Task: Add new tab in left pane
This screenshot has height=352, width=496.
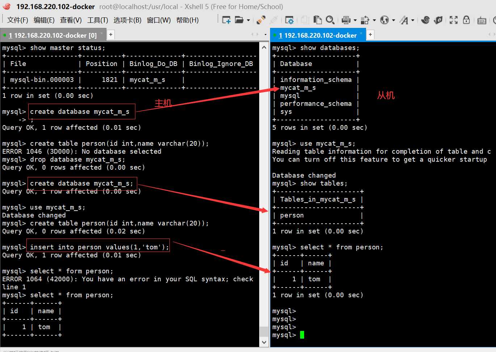Action: [111, 35]
